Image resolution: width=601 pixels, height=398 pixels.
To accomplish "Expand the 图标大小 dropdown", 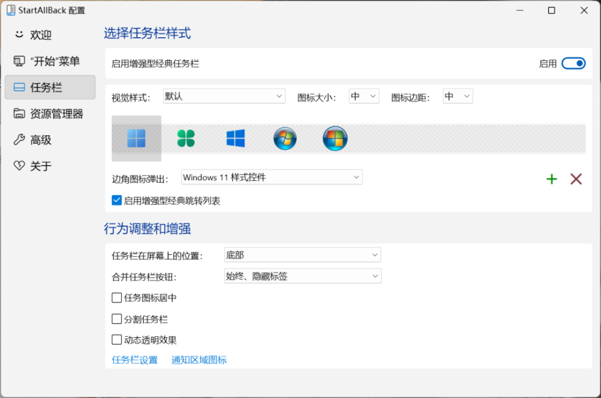I will (364, 96).
